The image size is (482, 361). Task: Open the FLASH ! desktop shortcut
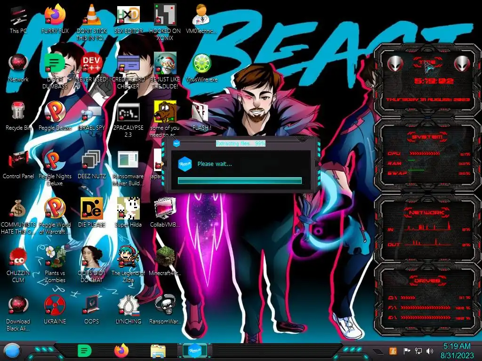click(201, 112)
